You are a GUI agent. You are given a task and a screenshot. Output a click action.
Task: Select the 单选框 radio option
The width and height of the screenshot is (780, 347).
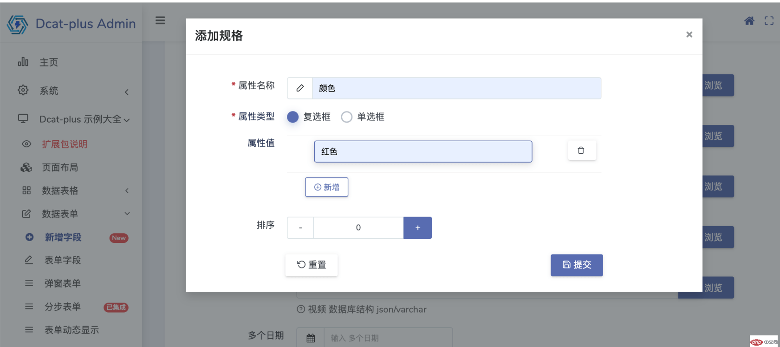click(346, 117)
